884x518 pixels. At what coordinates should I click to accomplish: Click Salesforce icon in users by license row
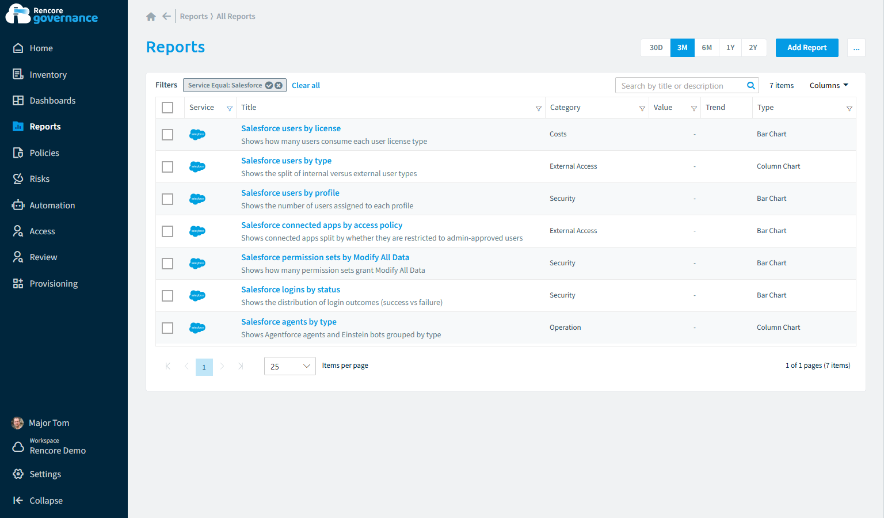click(x=197, y=135)
